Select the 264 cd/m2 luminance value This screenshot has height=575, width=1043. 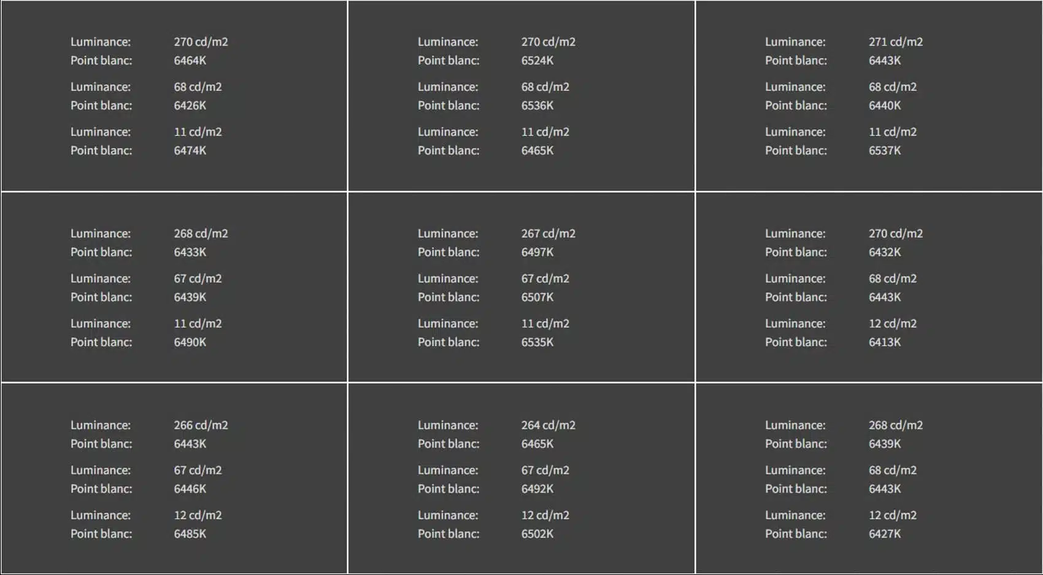pyautogui.click(x=548, y=425)
